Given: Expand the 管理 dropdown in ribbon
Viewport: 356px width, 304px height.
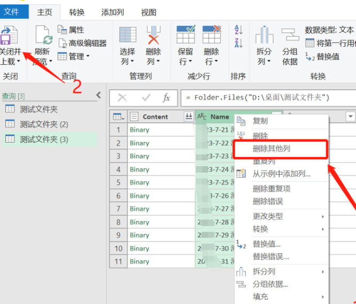Looking at the screenshot, I should [74, 56].
